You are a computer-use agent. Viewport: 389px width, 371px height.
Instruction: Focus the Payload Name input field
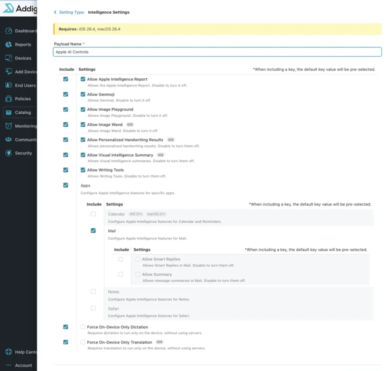click(x=217, y=52)
